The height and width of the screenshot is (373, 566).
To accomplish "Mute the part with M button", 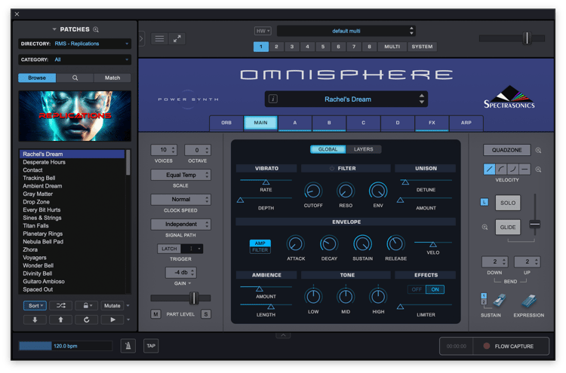I will [155, 314].
